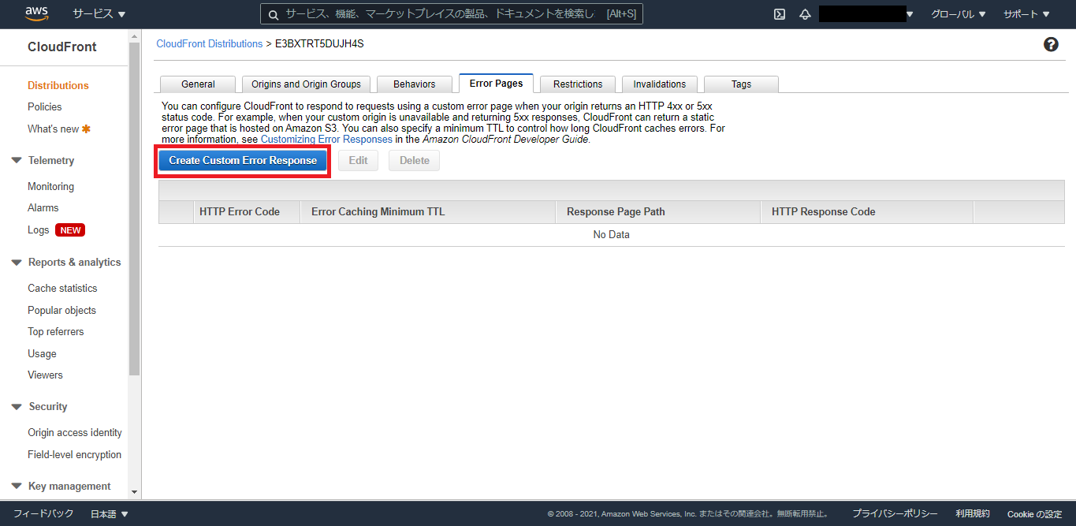Go to Distributions in sidebar

click(x=58, y=85)
